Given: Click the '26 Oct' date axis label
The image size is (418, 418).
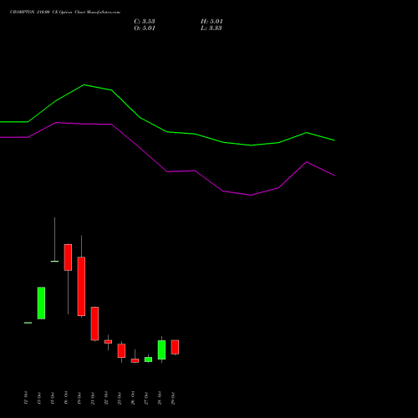Looking at the screenshot, I should (x=133, y=398).
